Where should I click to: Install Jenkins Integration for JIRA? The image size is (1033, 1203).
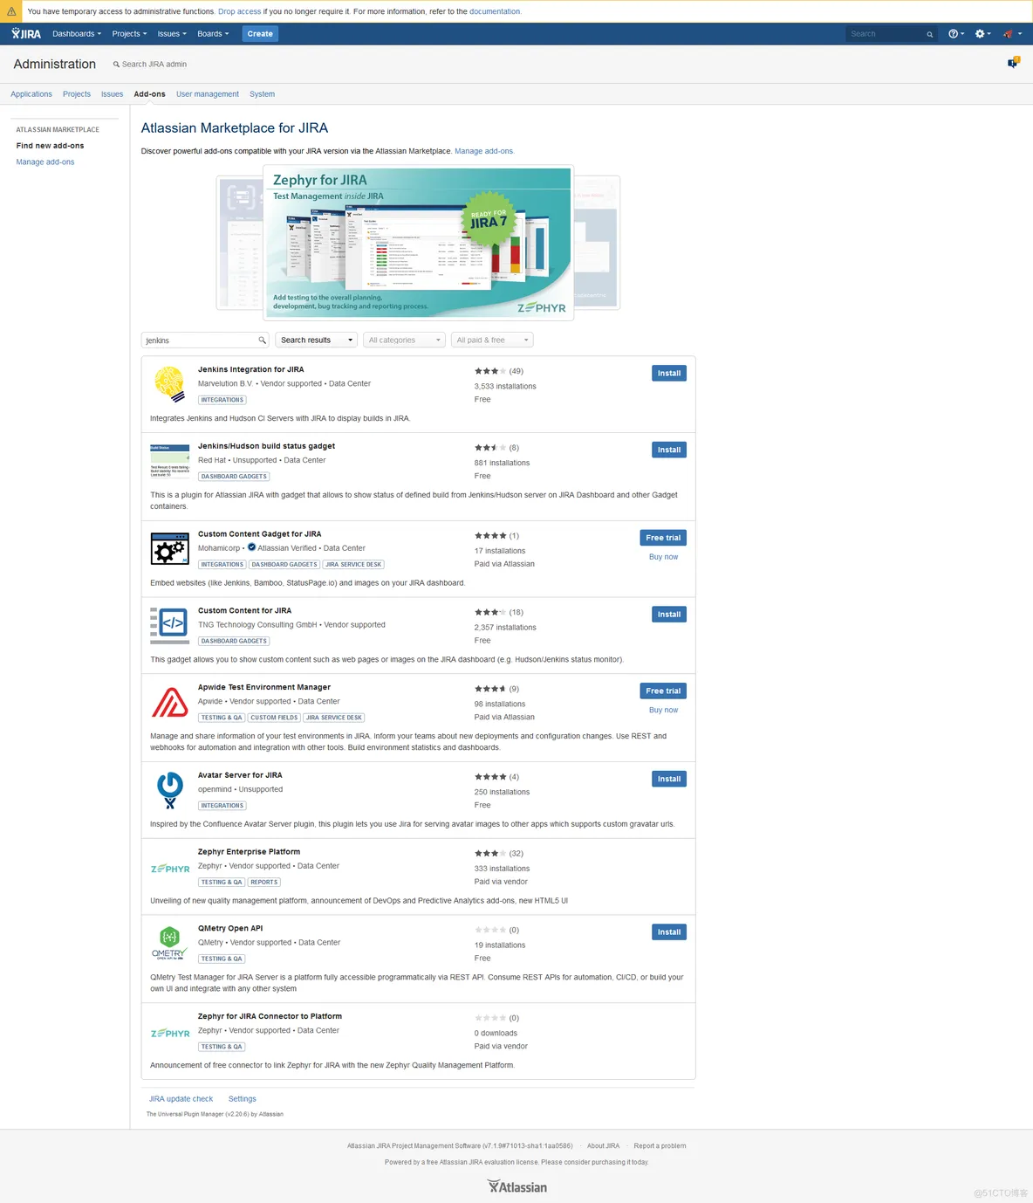[669, 374]
